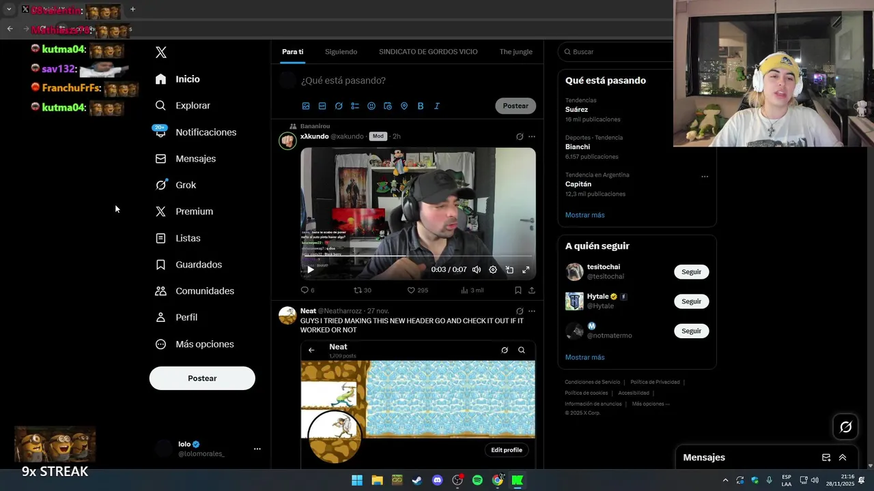
Task: Like xAkundo's post
Action: (x=417, y=291)
